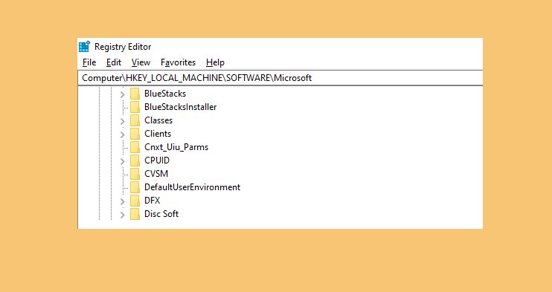The height and width of the screenshot is (292, 552).
Task: Expand the CPUID key chevron
Action: pyautogui.click(x=123, y=161)
